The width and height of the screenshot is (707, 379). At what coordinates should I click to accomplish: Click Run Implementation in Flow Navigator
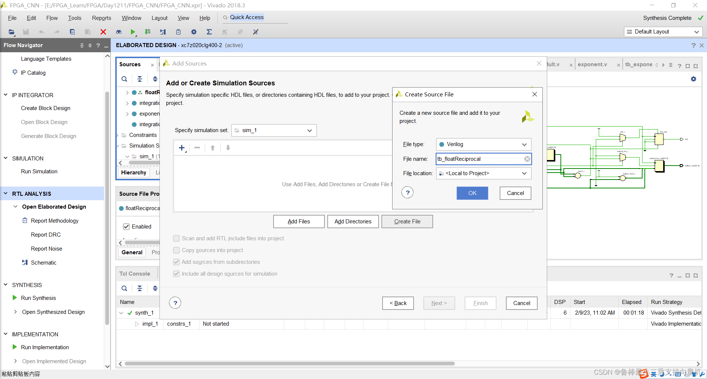[45, 347]
